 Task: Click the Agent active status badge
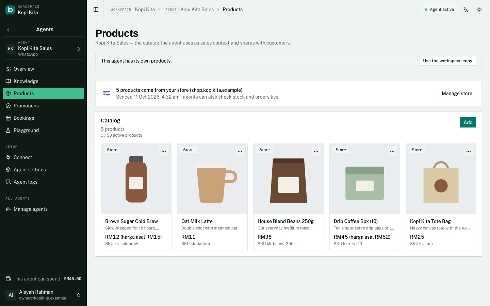tap(439, 10)
